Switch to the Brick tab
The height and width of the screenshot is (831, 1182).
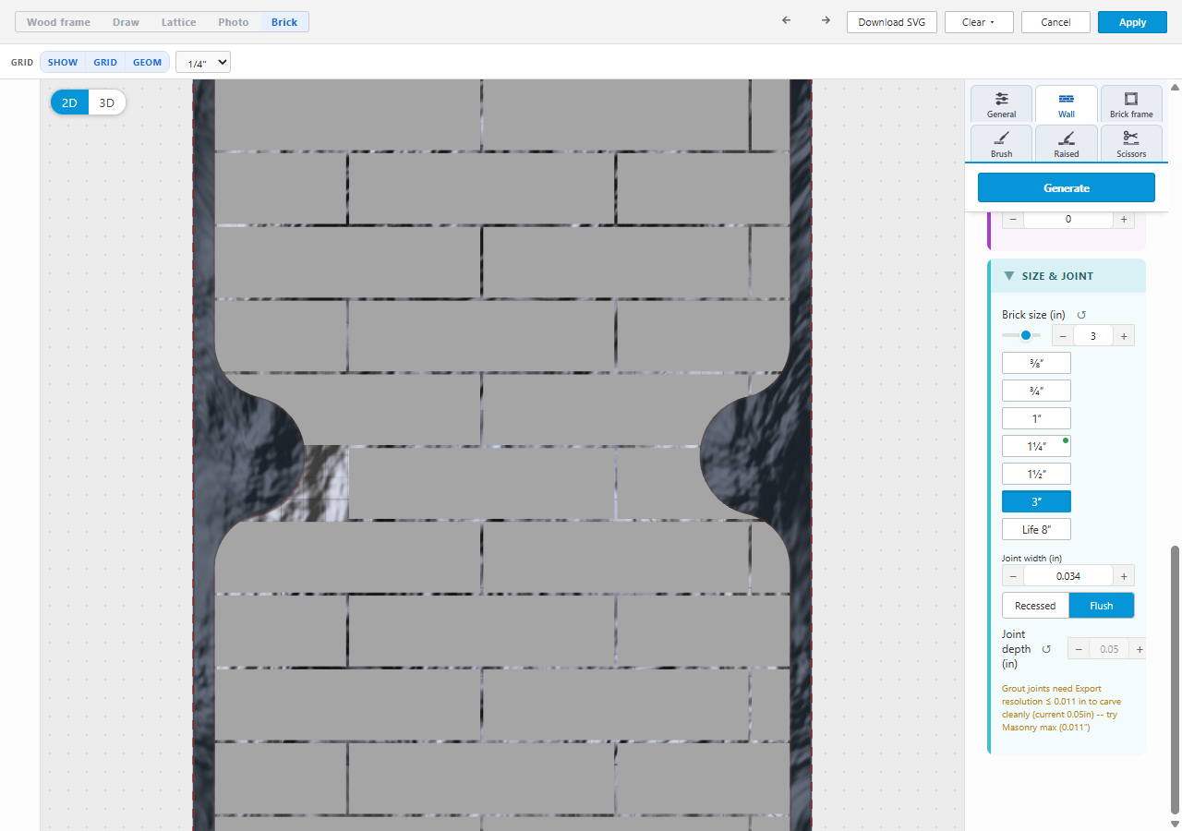coord(284,22)
